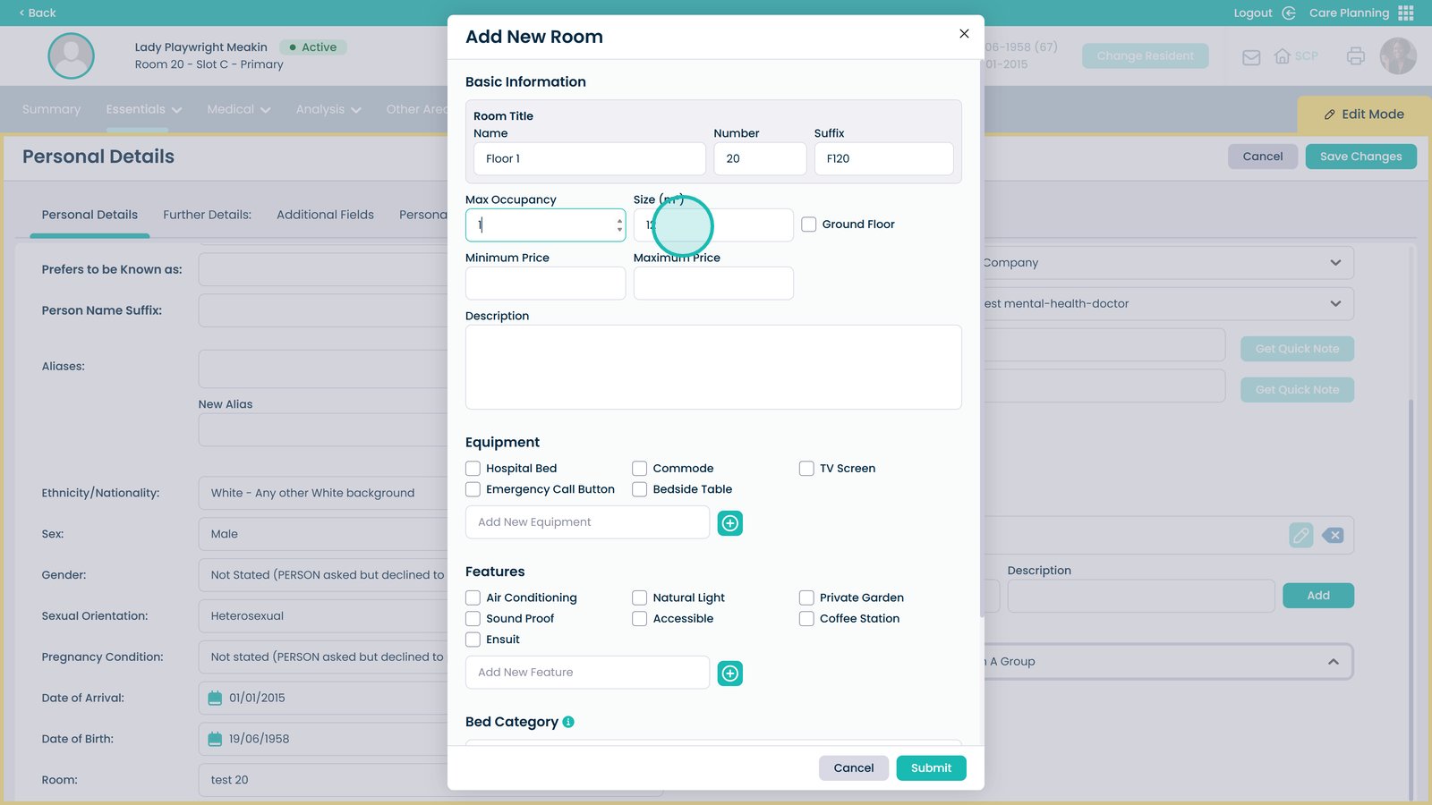Open the Additional Fields tab
The width and height of the screenshot is (1432, 805).
point(325,215)
